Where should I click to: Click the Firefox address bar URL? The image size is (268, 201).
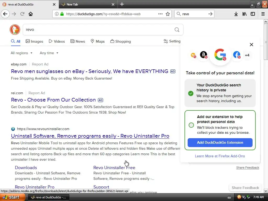[x=103, y=14]
